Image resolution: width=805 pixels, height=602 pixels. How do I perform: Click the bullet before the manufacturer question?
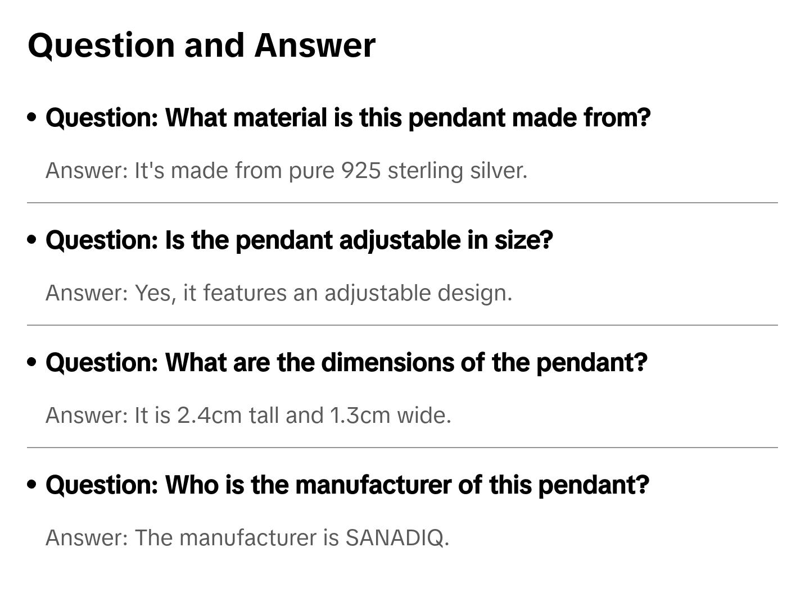click(x=32, y=485)
